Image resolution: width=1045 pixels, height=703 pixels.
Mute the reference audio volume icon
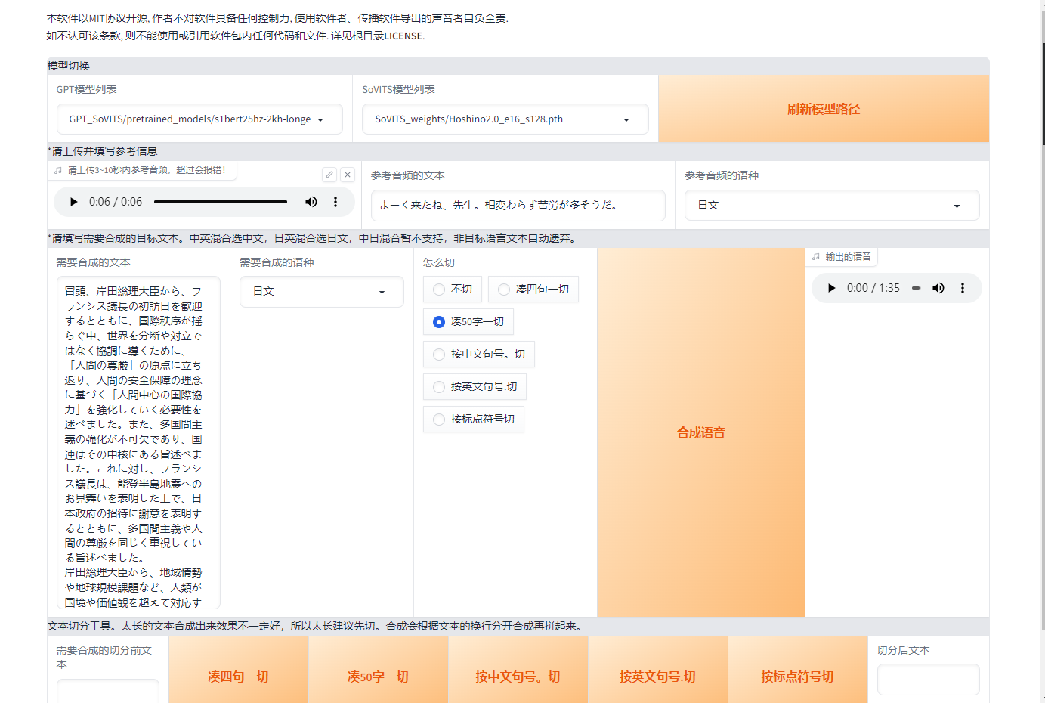point(311,202)
